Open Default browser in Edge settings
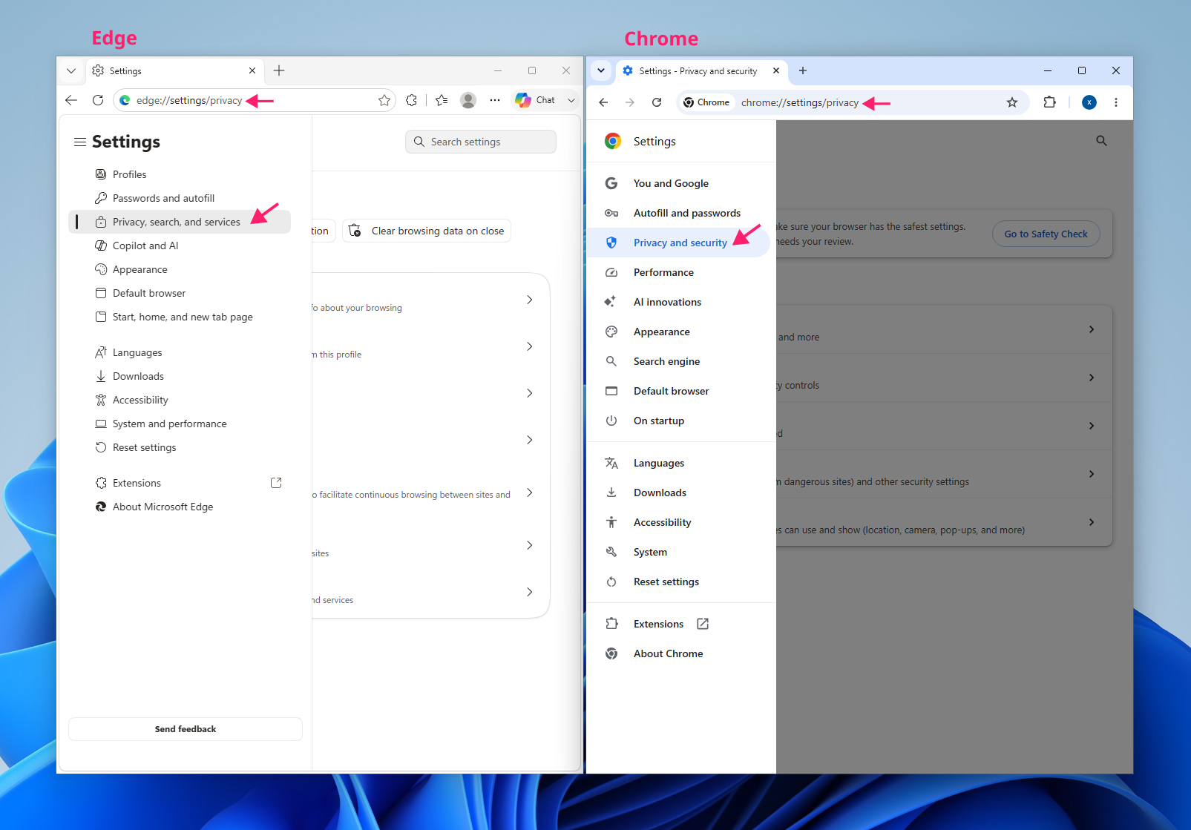 point(180,293)
